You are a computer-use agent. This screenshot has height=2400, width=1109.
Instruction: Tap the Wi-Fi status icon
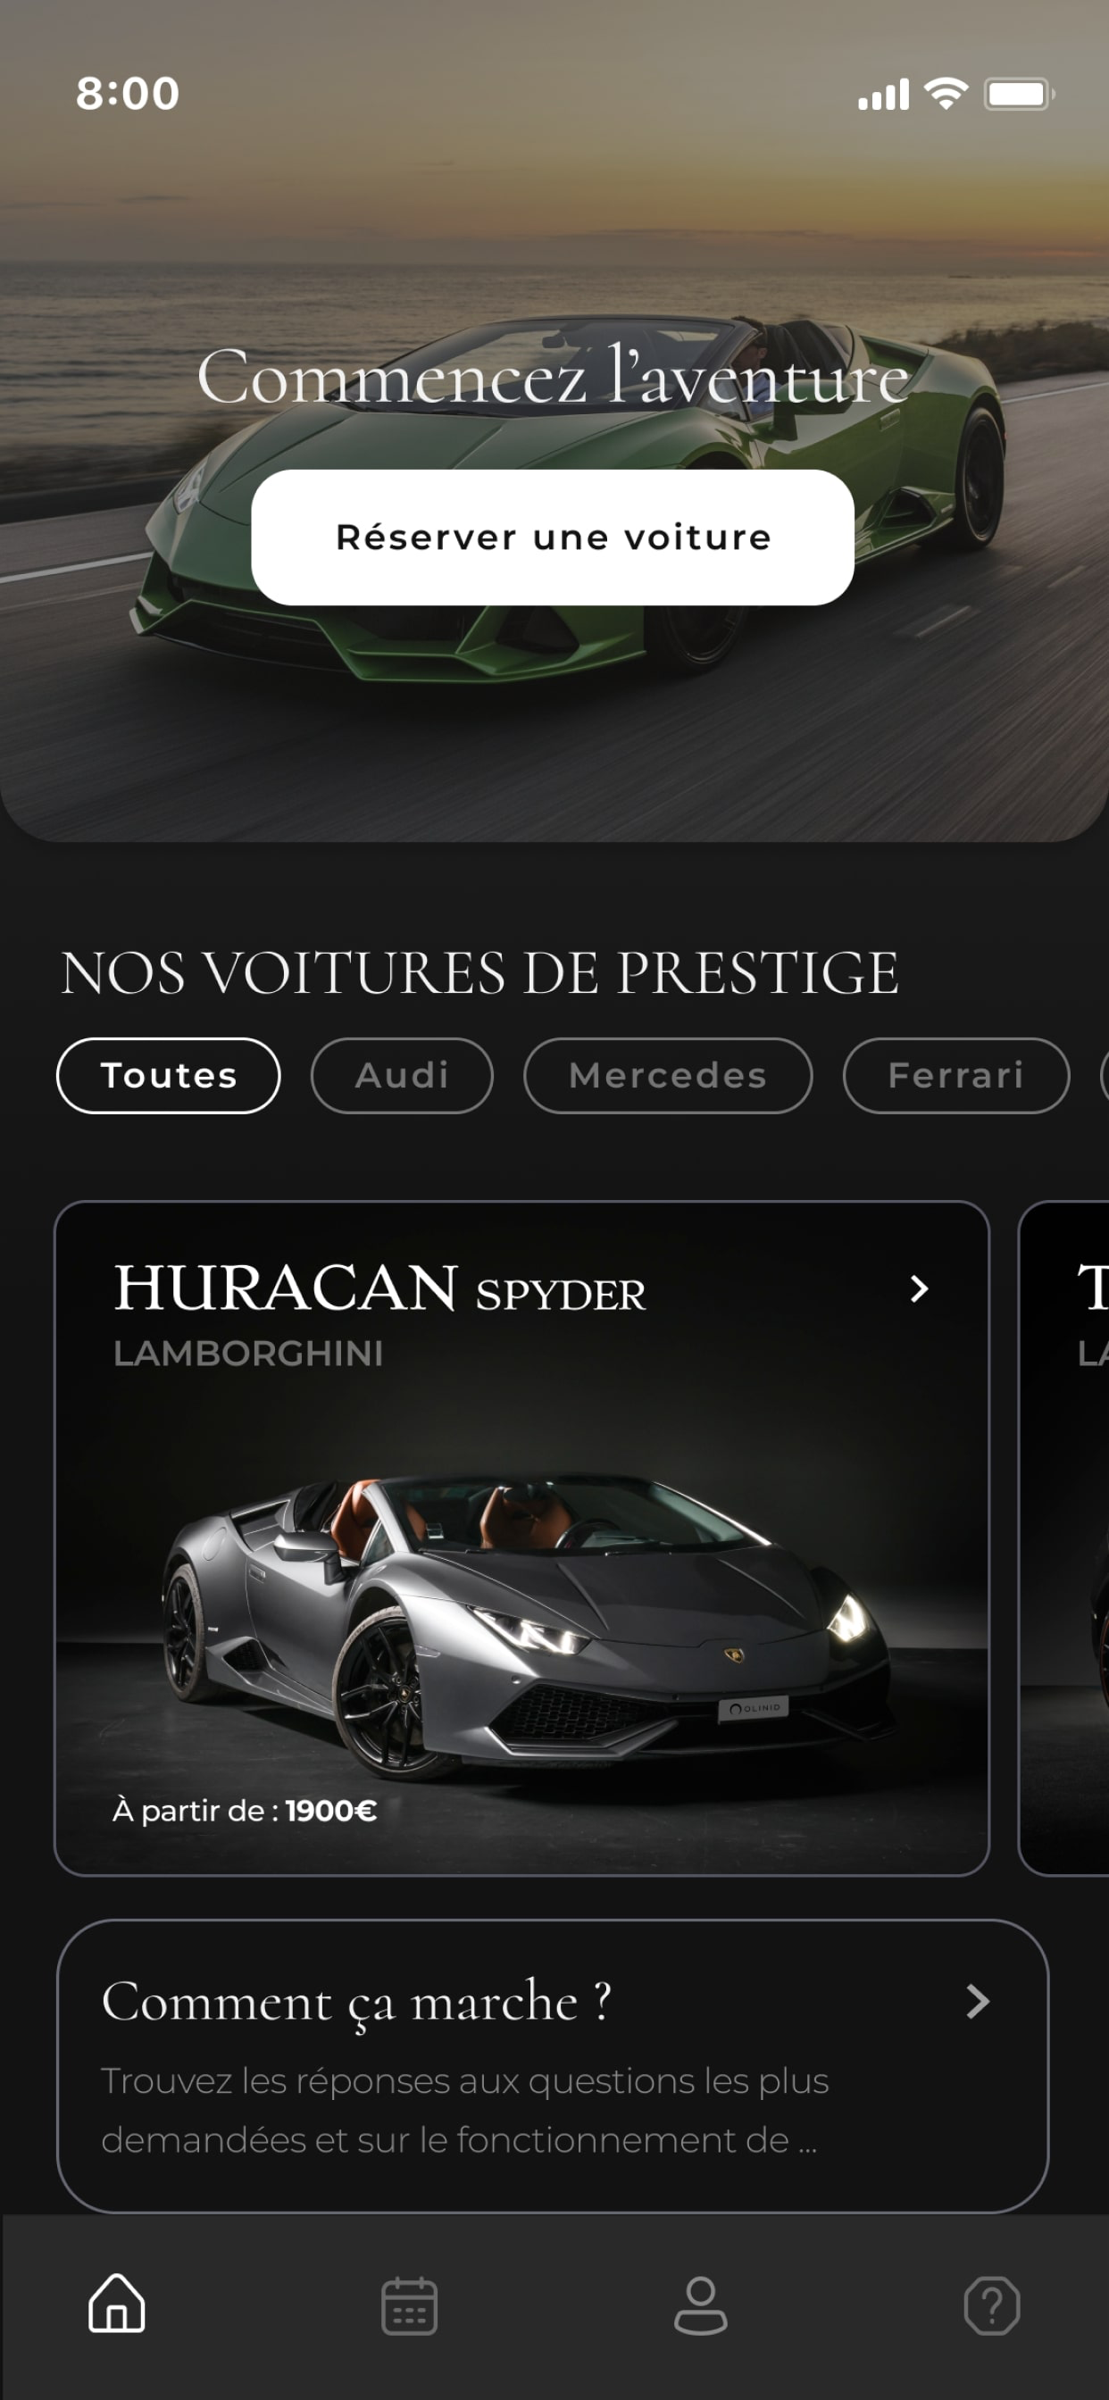click(946, 93)
